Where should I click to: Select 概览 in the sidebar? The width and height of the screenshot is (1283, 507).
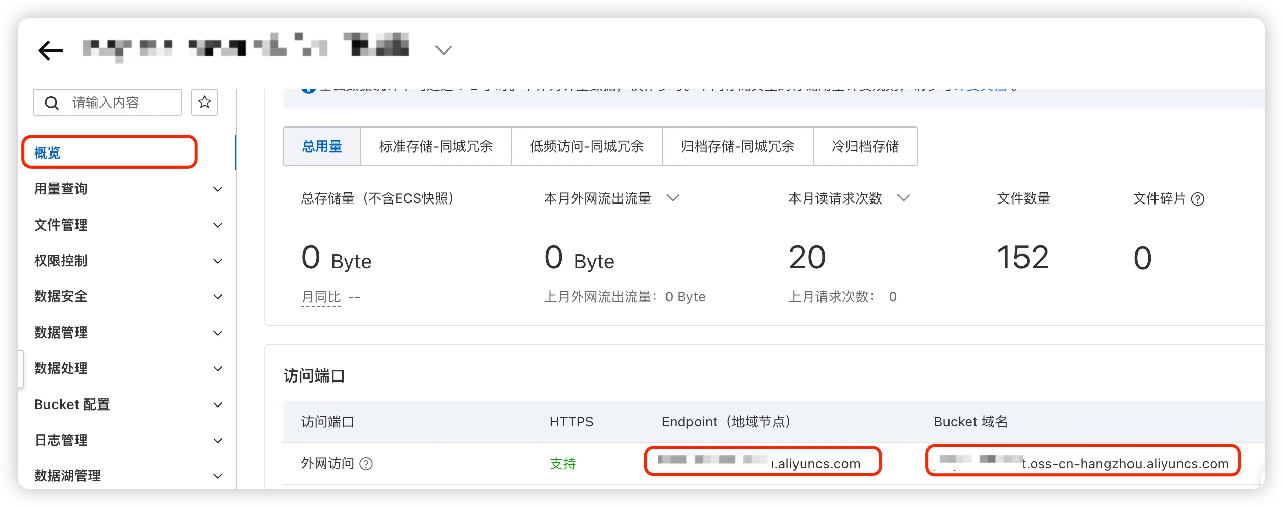[x=47, y=153]
